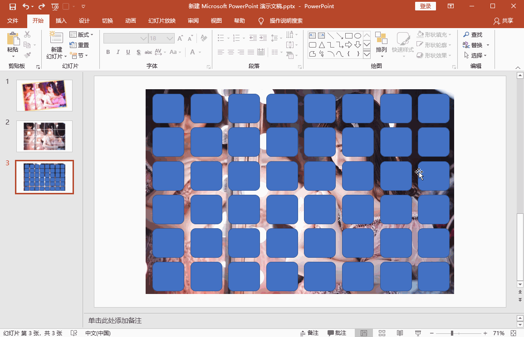Toggle the Comments (批注) pane in status bar
524x337 pixels.
(337, 333)
